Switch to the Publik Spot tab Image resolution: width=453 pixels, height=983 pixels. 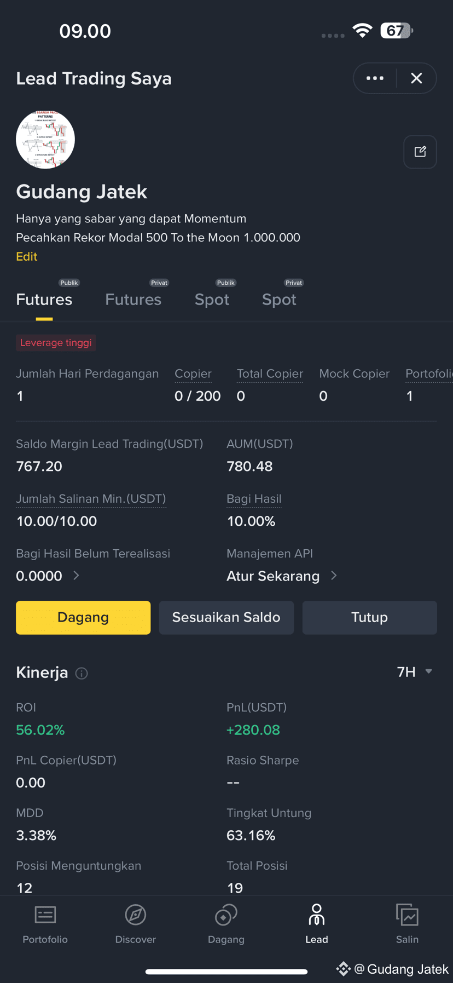(212, 299)
